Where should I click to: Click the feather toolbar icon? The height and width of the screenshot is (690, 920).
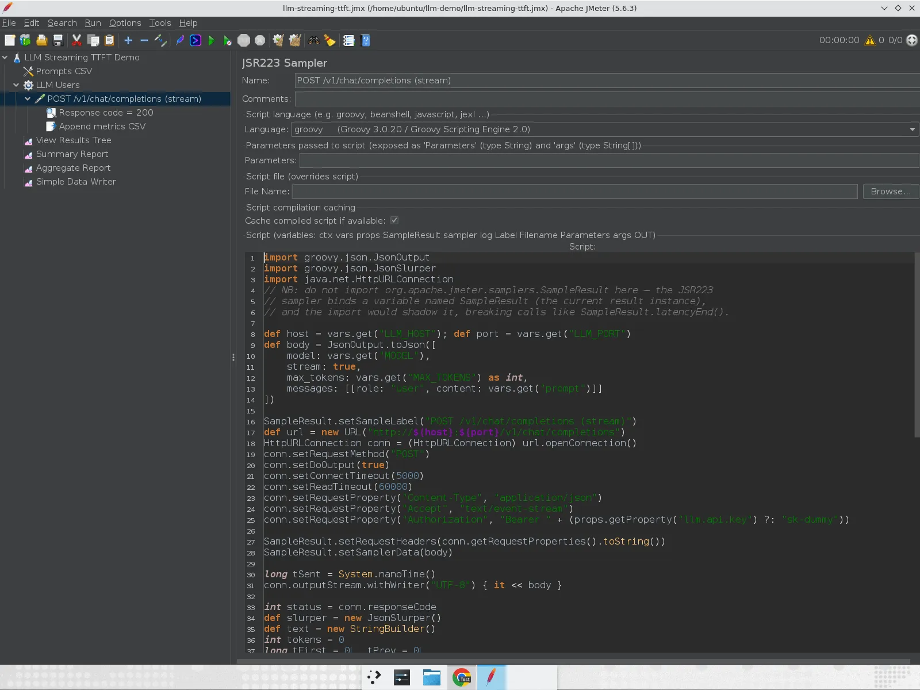tap(180, 40)
